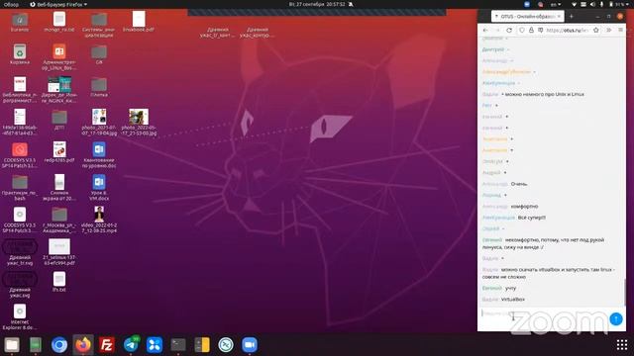Open the ДТП folder on the desktop
This screenshot has width=634, height=356.
coord(59,121)
